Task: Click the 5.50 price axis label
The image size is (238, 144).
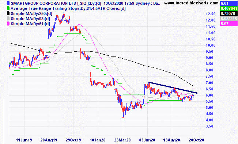Action: (209, 101)
